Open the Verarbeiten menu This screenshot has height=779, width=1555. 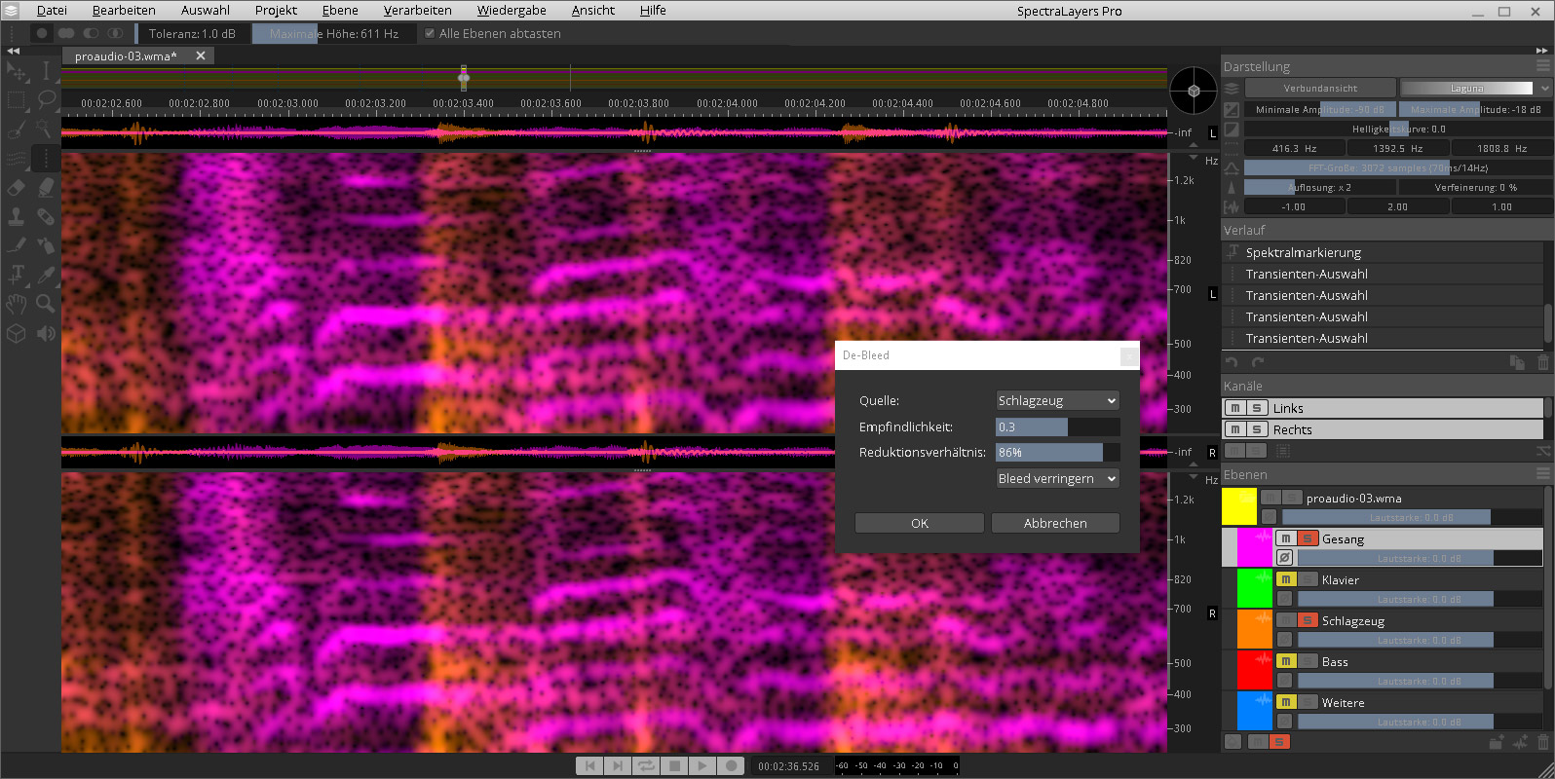(417, 10)
